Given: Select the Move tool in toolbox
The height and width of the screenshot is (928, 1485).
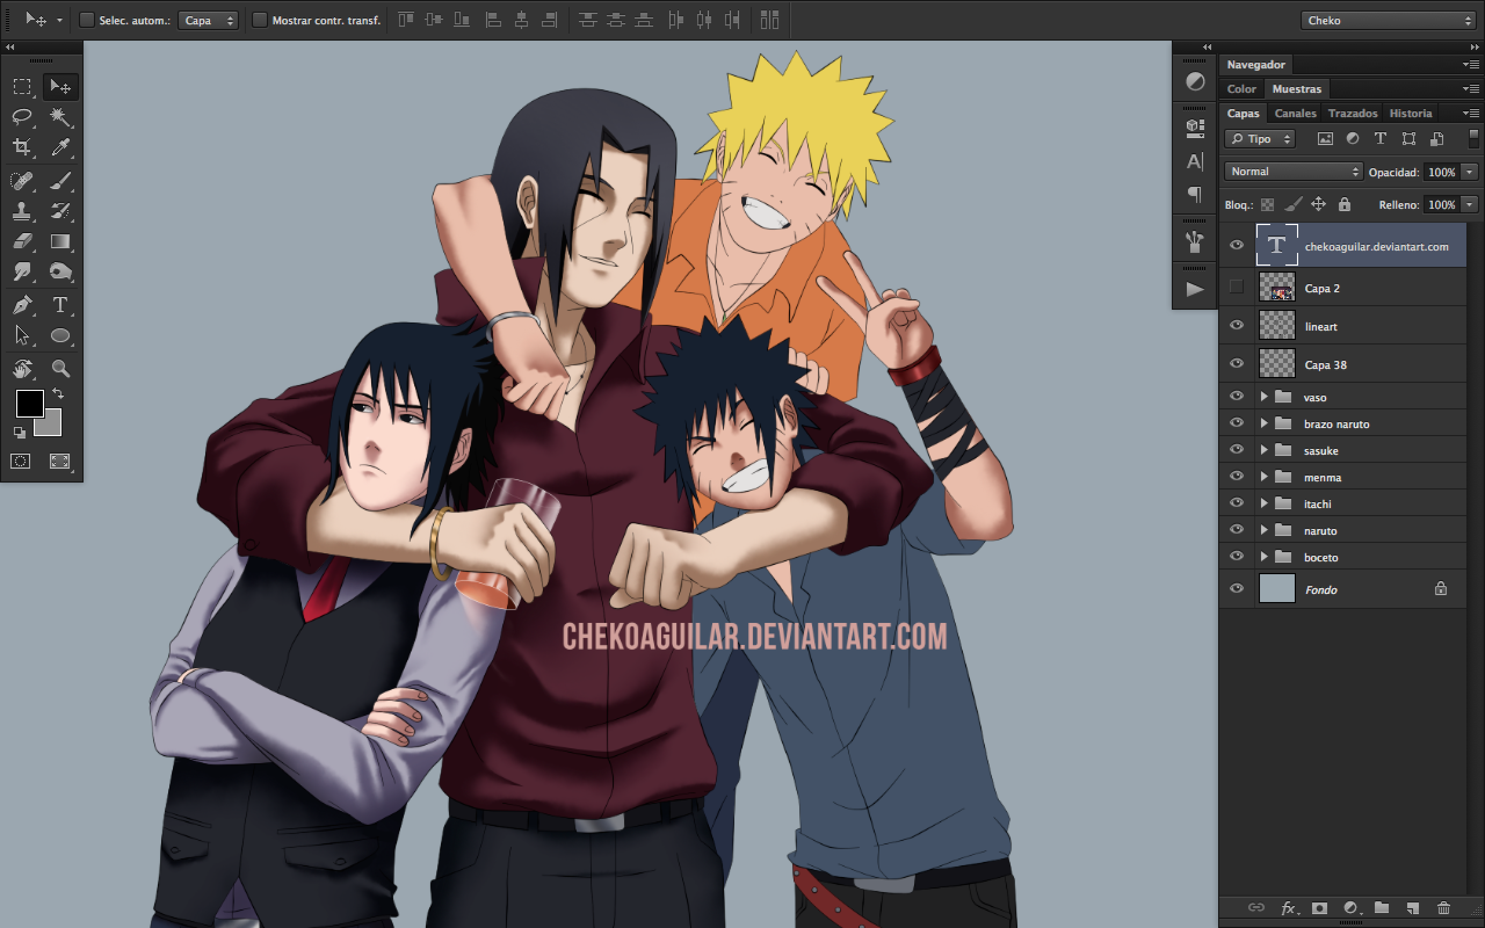Looking at the screenshot, I should (x=60, y=86).
